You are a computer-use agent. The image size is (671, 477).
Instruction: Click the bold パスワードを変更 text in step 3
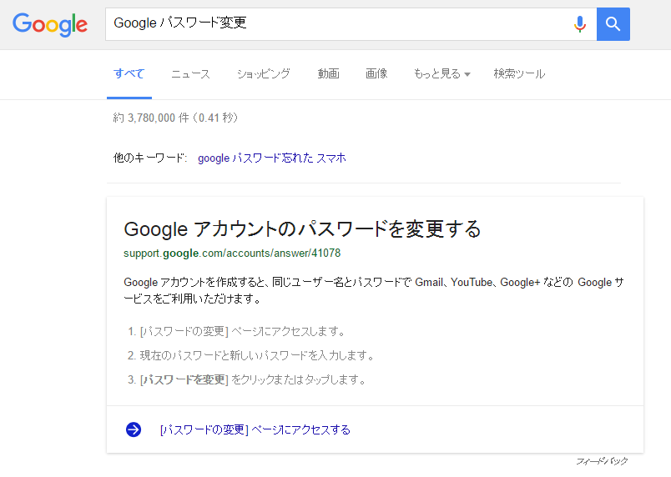(184, 379)
